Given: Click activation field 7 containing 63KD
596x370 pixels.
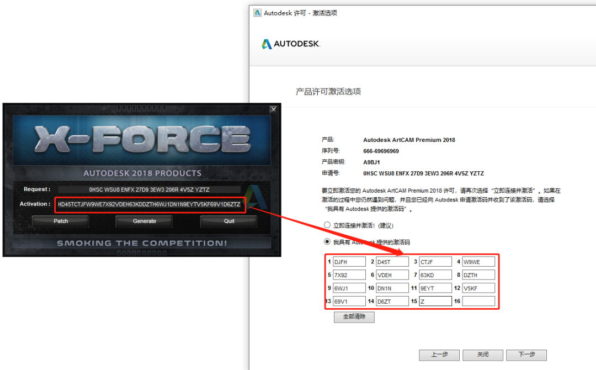Looking at the screenshot, I should click(435, 275).
